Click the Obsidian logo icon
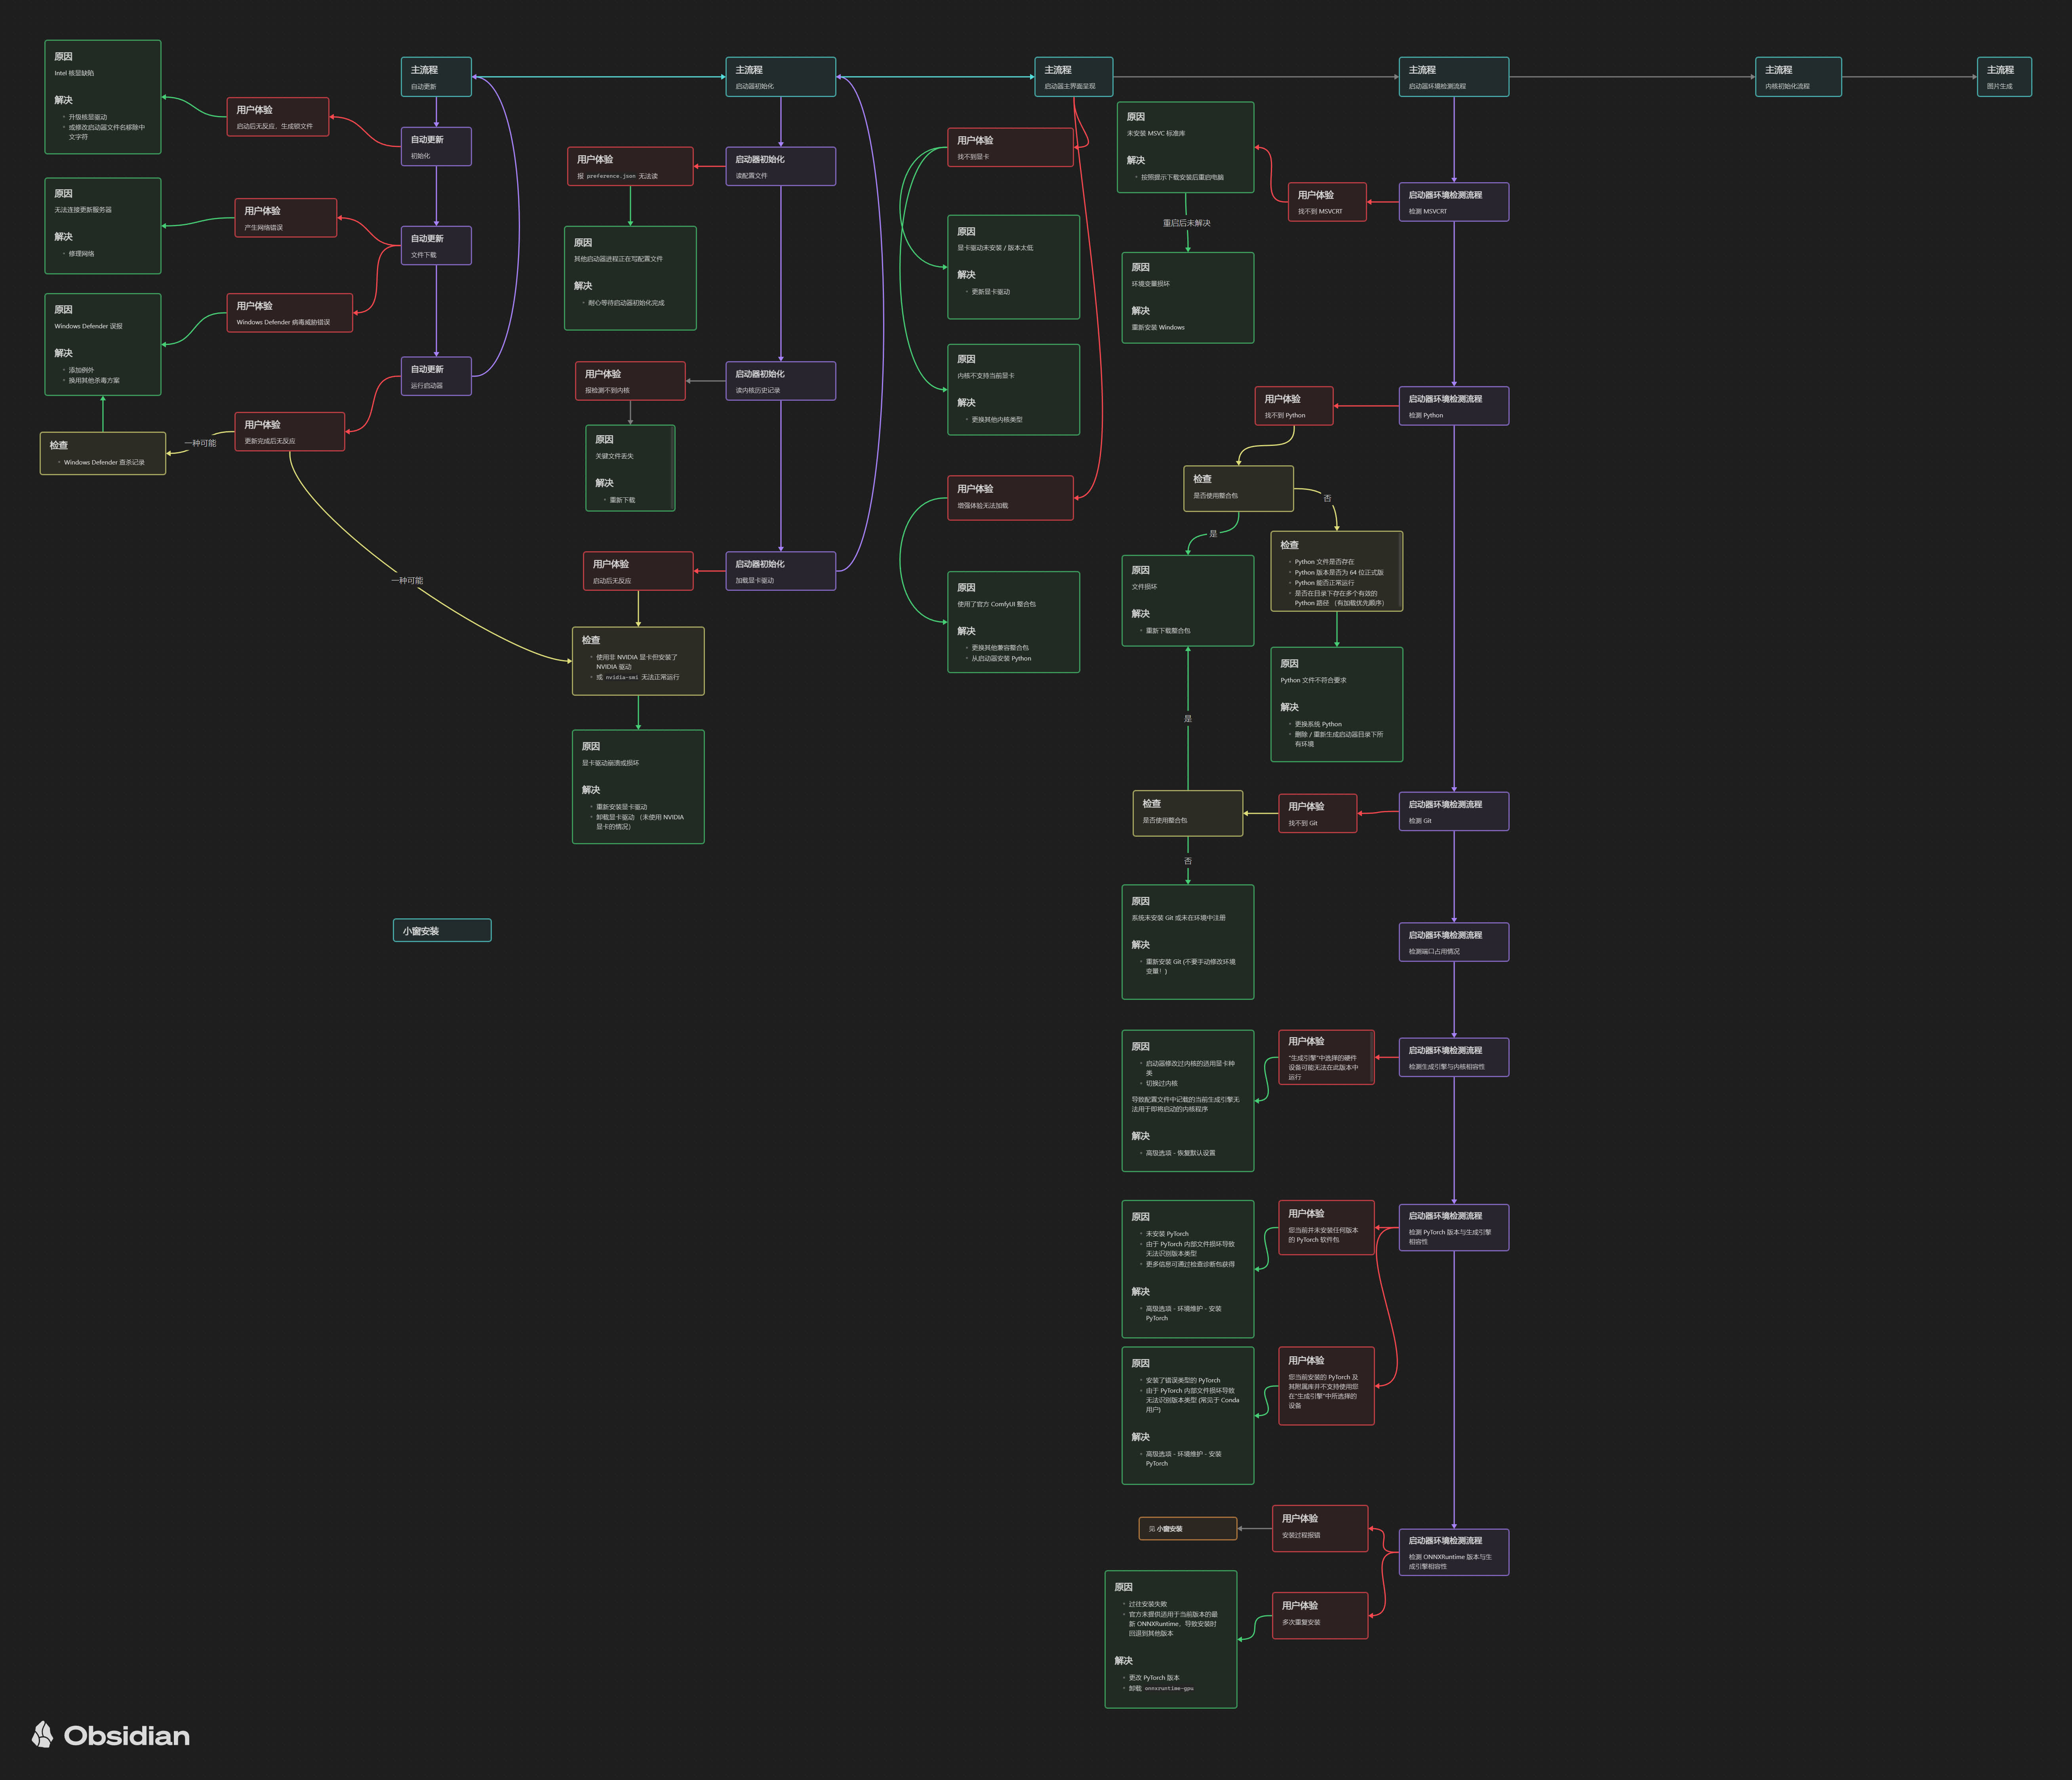The height and width of the screenshot is (1780, 2072). [x=42, y=1735]
